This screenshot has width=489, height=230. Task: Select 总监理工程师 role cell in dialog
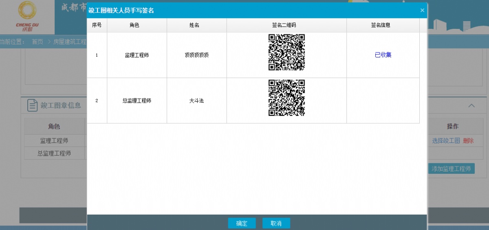point(137,101)
